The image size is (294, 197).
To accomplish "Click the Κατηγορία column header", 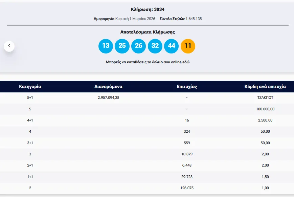I will point(30,87).
